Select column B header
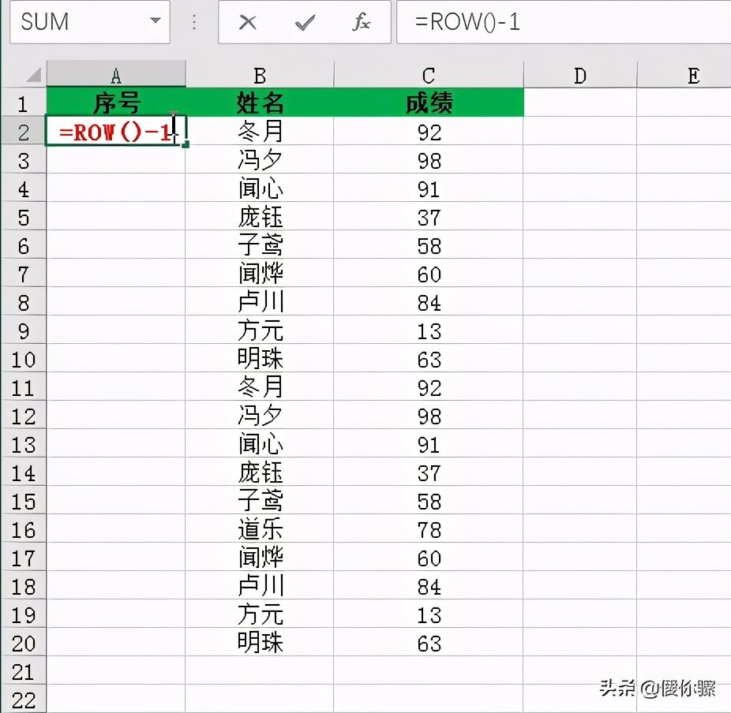 point(260,74)
